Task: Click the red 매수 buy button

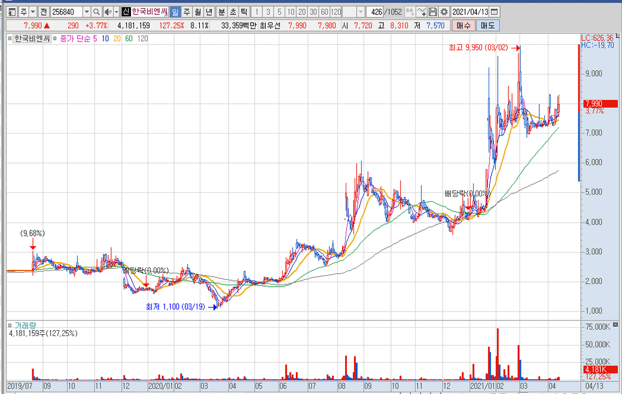Action: tap(462, 25)
